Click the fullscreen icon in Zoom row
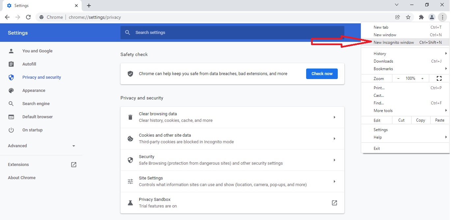The image size is (451, 220). [x=439, y=78]
